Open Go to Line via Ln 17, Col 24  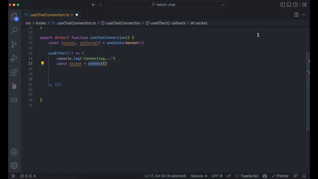coord(165,176)
